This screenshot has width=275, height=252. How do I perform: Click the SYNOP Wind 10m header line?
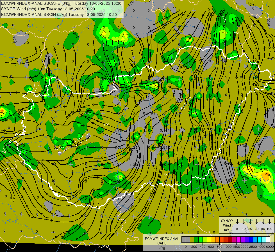[x=48, y=9]
